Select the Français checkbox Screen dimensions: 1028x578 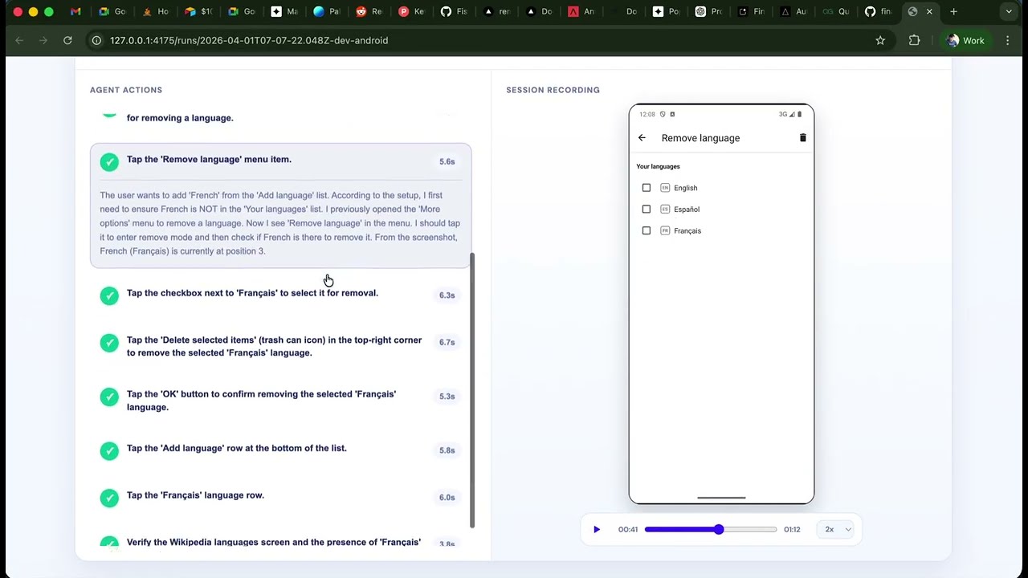(x=647, y=231)
